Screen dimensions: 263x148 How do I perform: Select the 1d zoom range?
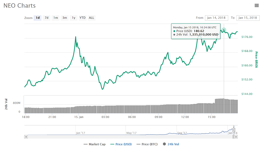click(x=38, y=18)
